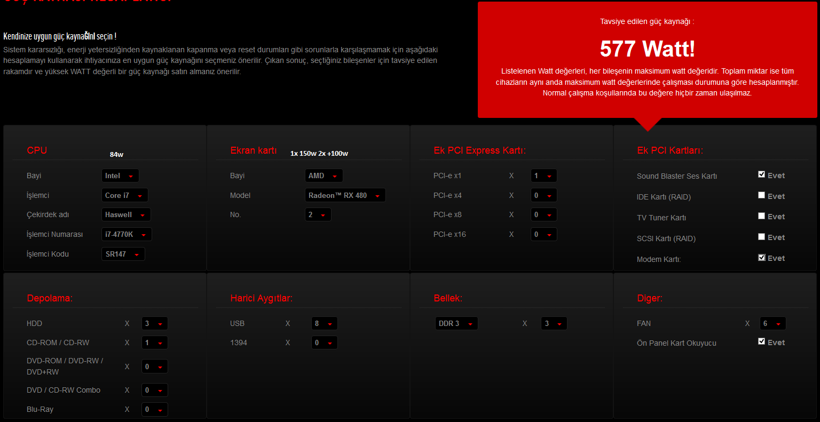Click the Harici Aygıtlar section heading
The width and height of the screenshot is (820, 422).
pos(261,298)
